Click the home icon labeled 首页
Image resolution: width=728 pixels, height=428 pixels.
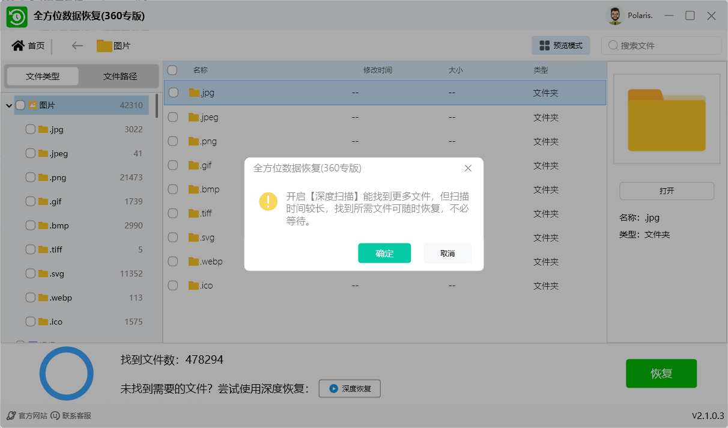click(18, 46)
